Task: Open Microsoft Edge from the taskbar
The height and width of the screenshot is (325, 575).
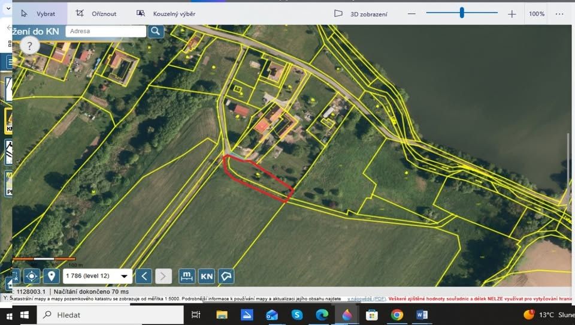Action: [x=322, y=315]
